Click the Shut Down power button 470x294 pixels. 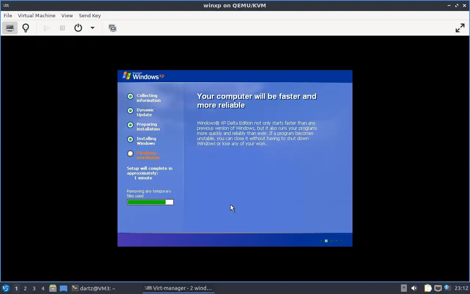[78, 28]
